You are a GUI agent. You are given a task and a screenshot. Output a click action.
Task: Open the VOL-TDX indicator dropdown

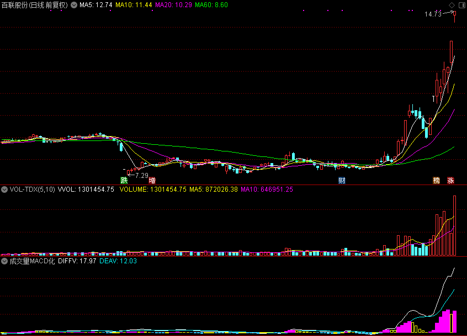pyautogui.click(x=4, y=189)
